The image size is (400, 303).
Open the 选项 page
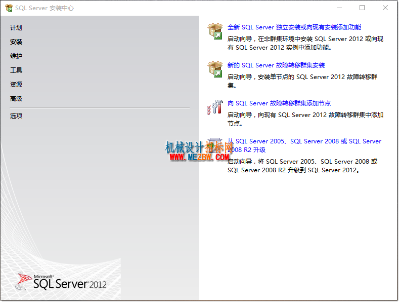click(16, 116)
